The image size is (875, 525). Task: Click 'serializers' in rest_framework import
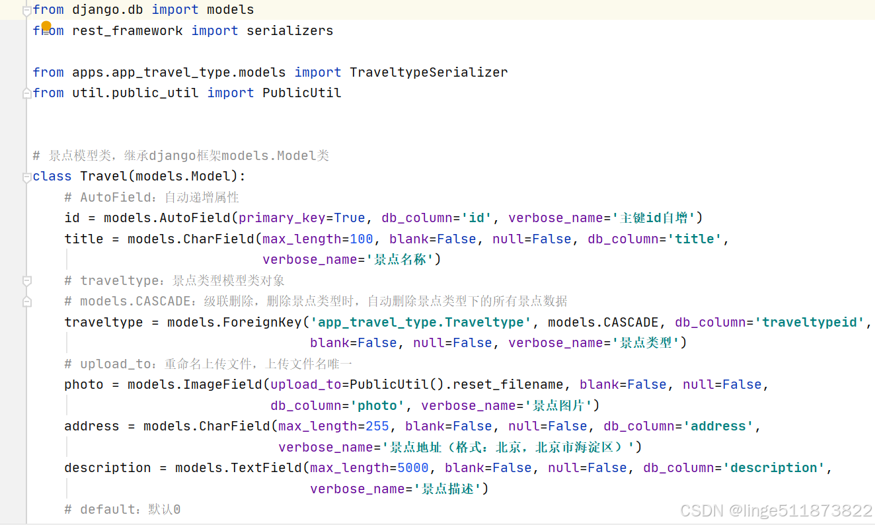tap(290, 30)
